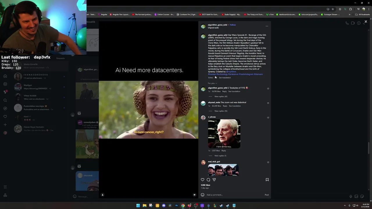The height and width of the screenshot is (209, 372).
Task: Open the Hawaii Royal Hermelin conversation
Action: click(39, 129)
